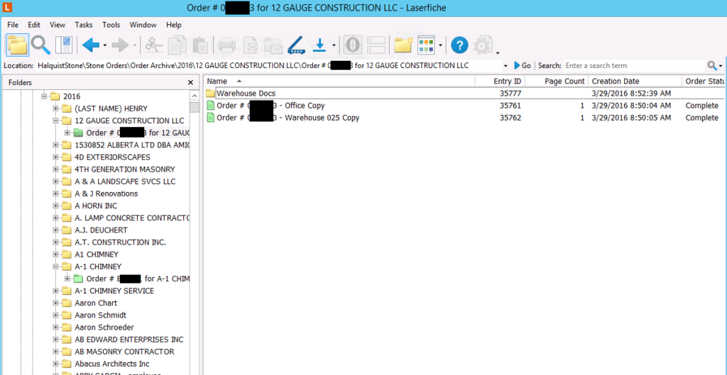Select the A.J. DEUCHERT folder

coord(101,230)
